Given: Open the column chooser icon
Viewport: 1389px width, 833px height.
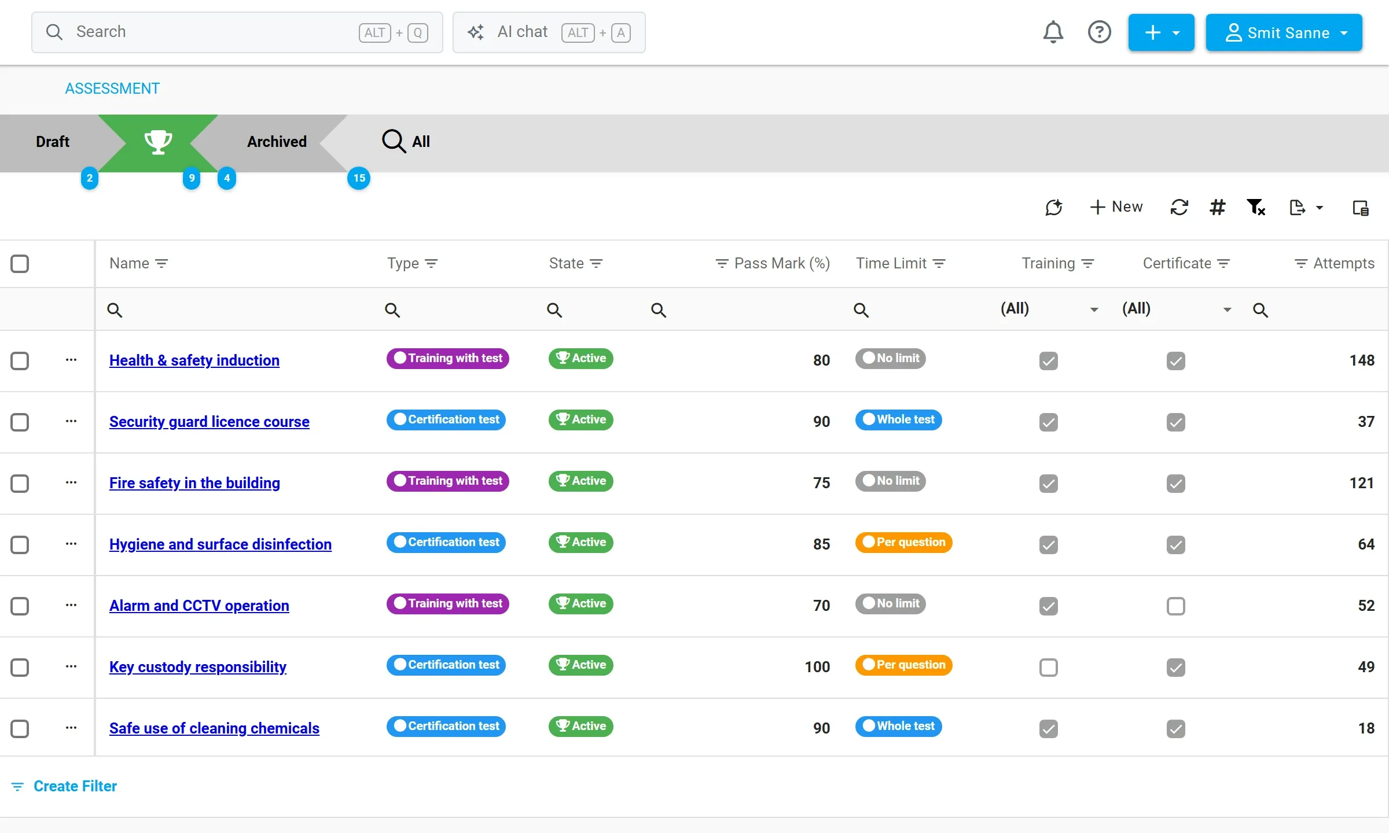Looking at the screenshot, I should pos(1360,208).
